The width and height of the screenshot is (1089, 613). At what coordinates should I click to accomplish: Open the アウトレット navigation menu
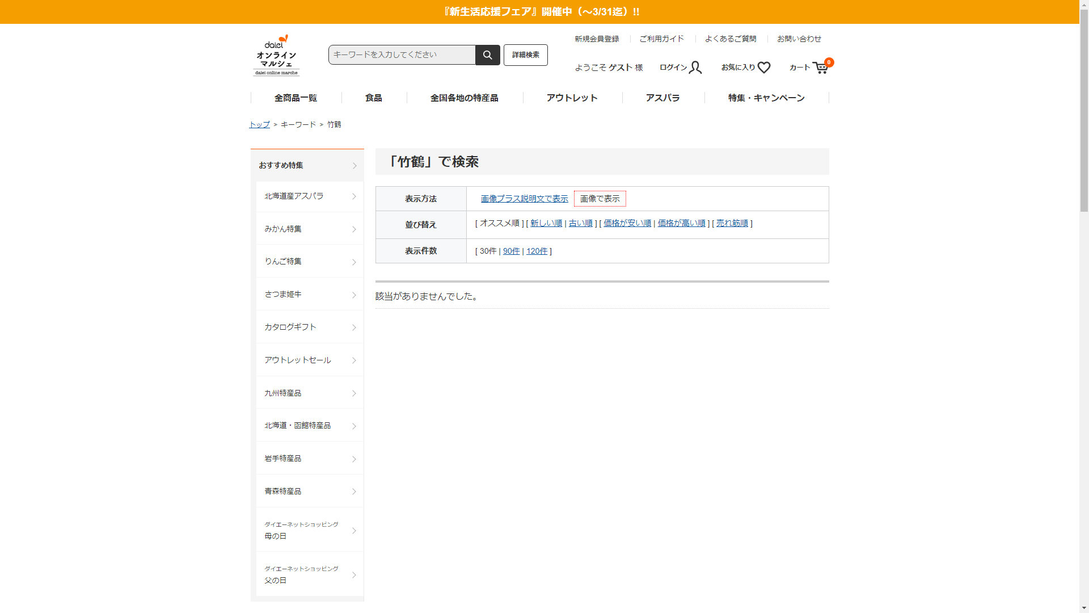tap(572, 98)
